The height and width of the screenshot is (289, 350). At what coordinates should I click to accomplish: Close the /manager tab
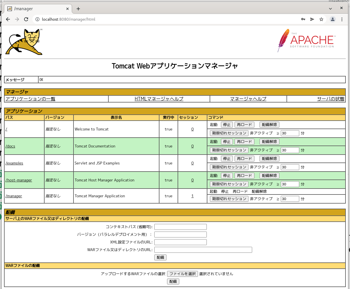[x=68, y=9]
